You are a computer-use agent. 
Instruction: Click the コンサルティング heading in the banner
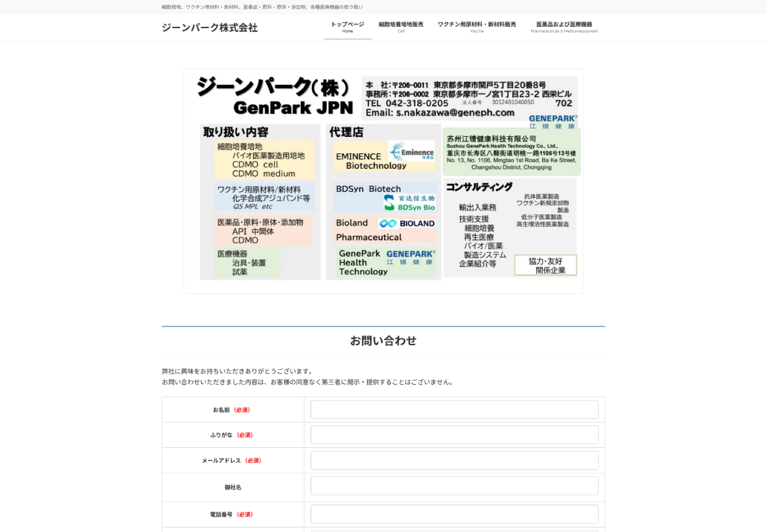(x=480, y=187)
